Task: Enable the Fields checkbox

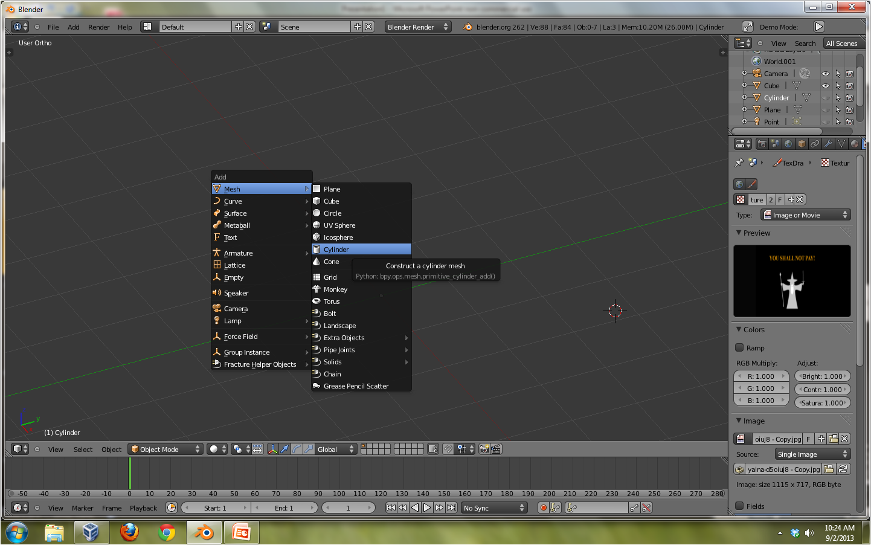Action: (x=739, y=506)
